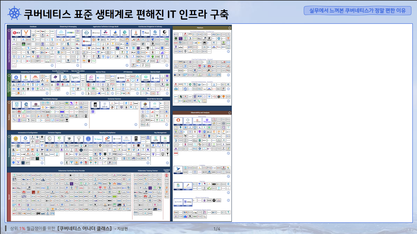Open the Key Management section info icon
Image resolution: width=417 pixels, height=234 pixels.
pyautogui.click(x=167, y=163)
